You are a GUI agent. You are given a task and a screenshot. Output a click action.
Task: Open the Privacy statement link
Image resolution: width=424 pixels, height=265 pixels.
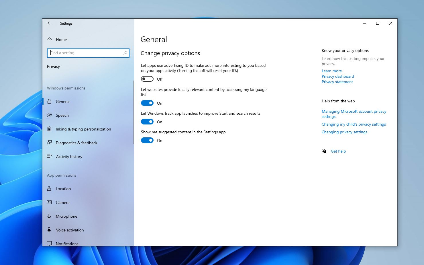click(x=337, y=82)
